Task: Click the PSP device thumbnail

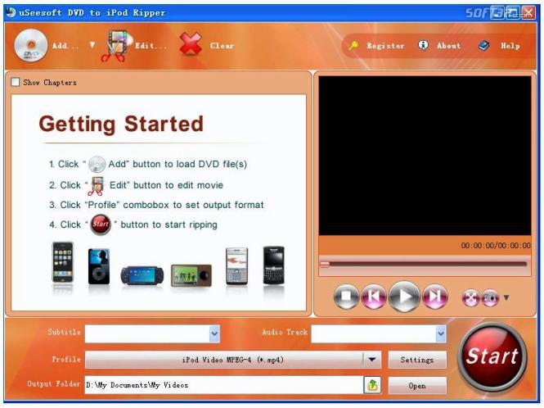Action: 142,275
